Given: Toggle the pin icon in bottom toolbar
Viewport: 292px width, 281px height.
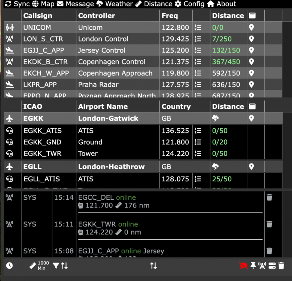Looking at the screenshot, I should [253, 266].
